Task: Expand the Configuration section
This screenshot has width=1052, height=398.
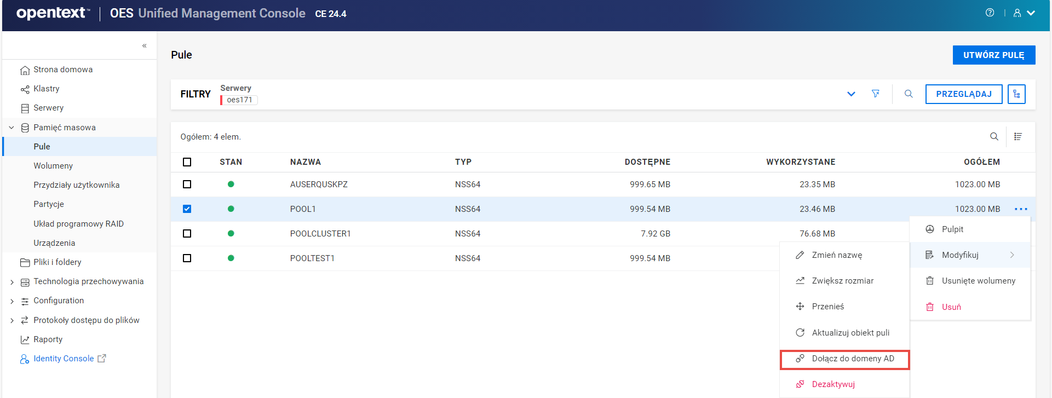Action: [x=12, y=301]
